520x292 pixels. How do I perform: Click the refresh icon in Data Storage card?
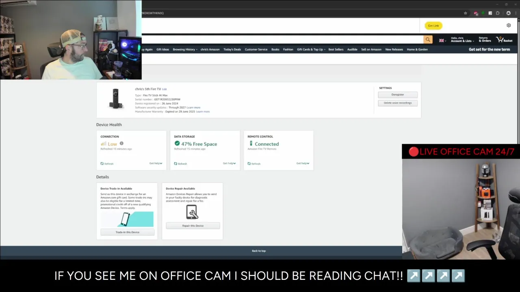(x=175, y=163)
